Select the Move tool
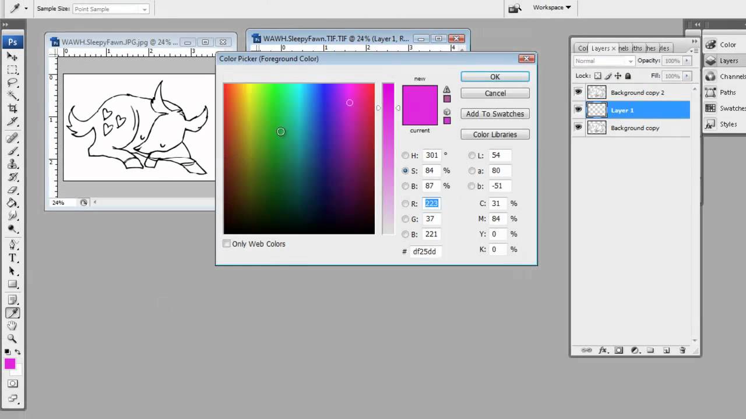The image size is (746, 419). 12,56
